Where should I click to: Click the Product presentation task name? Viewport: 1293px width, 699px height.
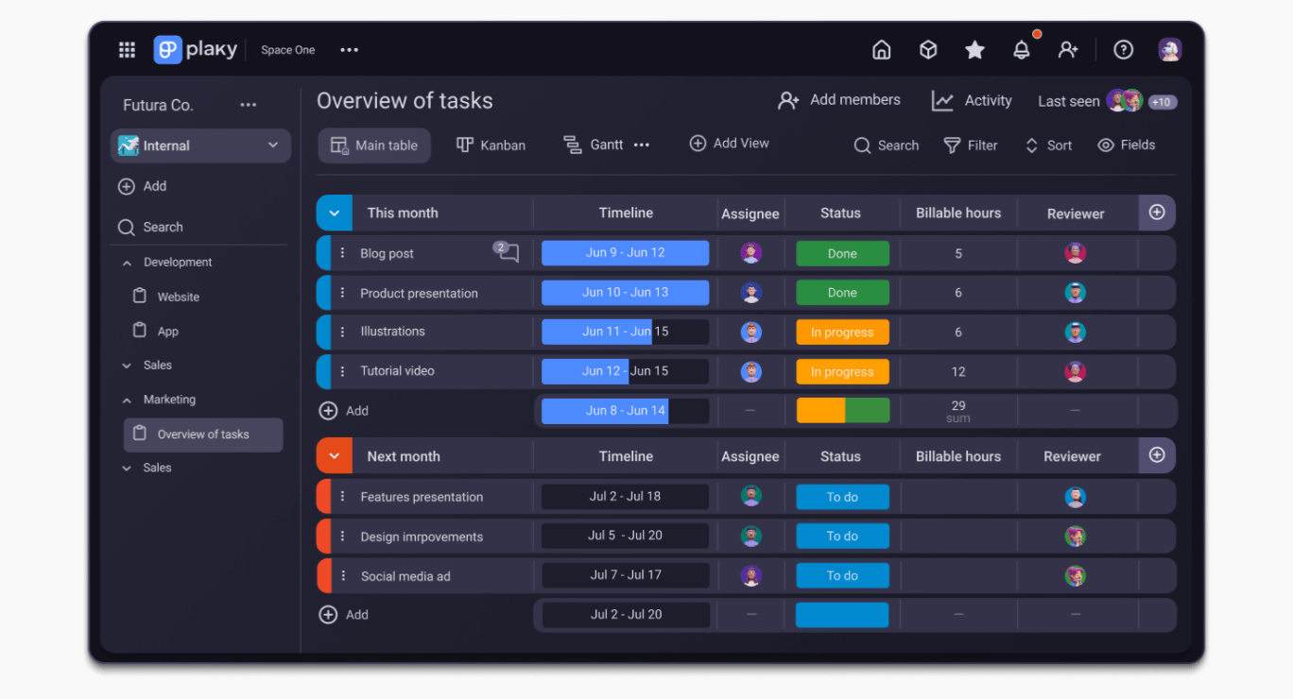[x=419, y=293]
